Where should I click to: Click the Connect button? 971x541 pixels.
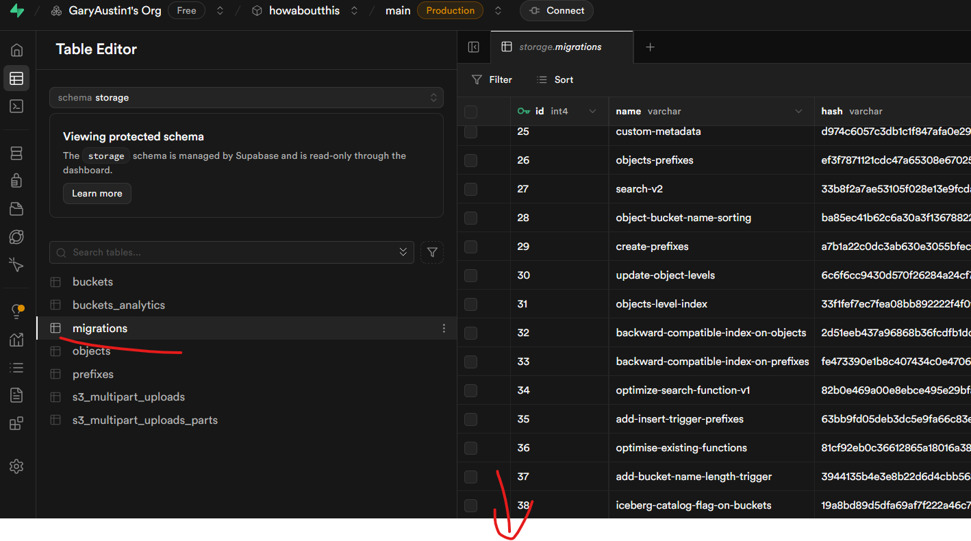pyautogui.click(x=556, y=11)
